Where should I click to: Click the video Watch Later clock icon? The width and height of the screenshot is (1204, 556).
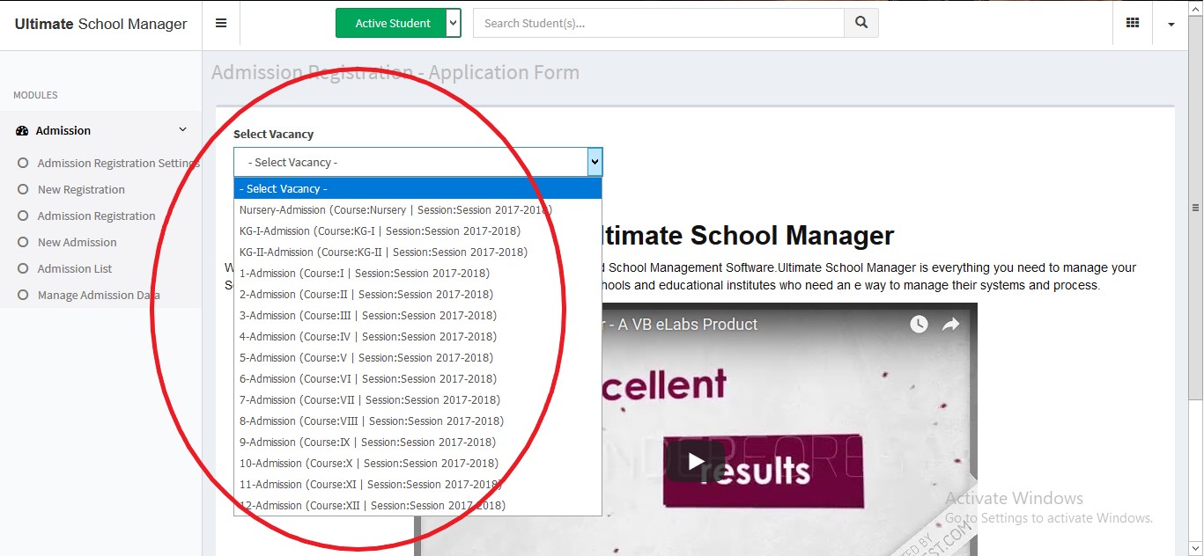(x=919, y=324)
